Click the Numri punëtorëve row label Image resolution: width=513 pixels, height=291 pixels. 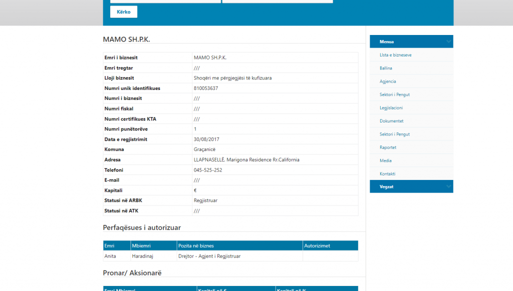coord(126,129)
